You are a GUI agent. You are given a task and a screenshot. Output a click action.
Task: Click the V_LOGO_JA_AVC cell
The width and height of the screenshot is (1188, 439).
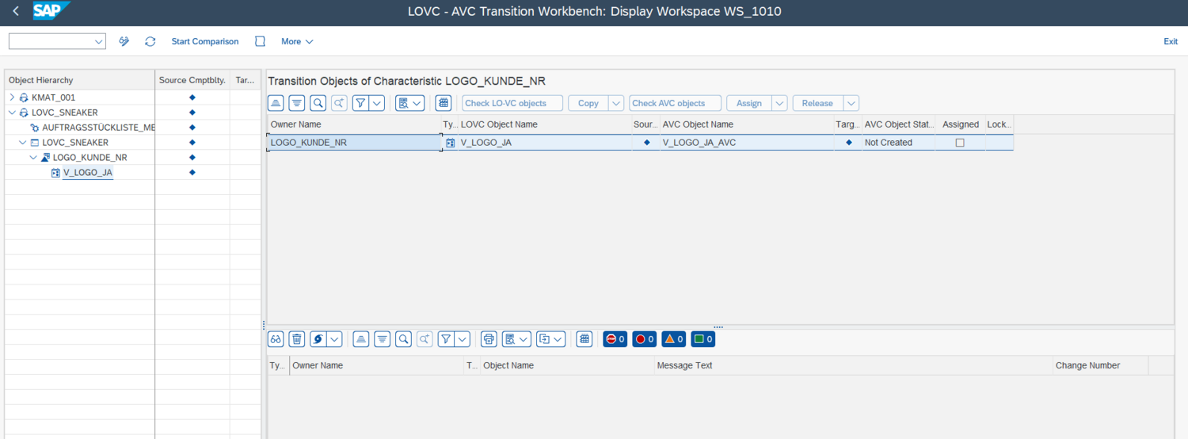[746, 143]
